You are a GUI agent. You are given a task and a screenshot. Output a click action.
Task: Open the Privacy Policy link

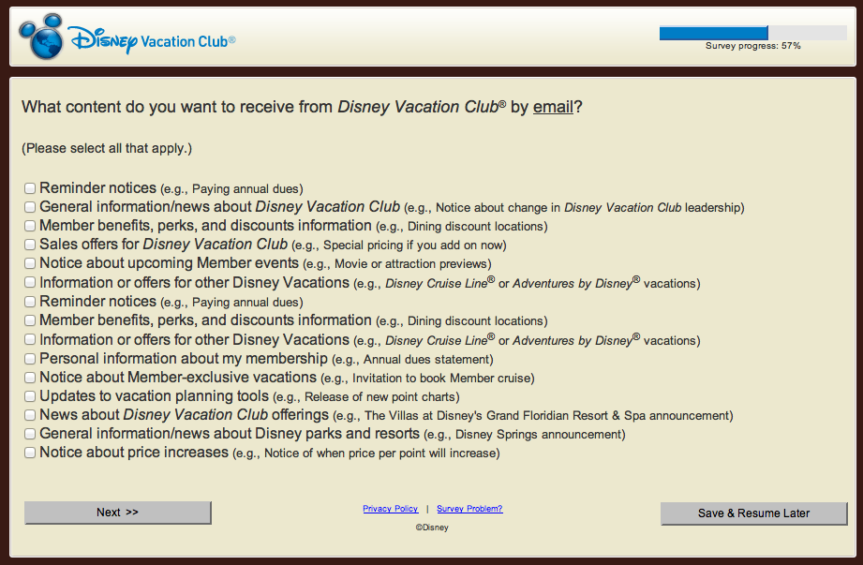[x=390, y=509]
